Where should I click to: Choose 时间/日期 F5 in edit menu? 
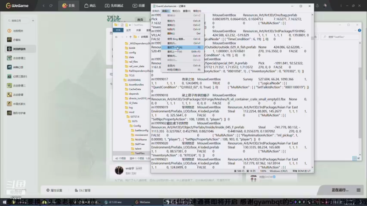click(x=183, y=70)
